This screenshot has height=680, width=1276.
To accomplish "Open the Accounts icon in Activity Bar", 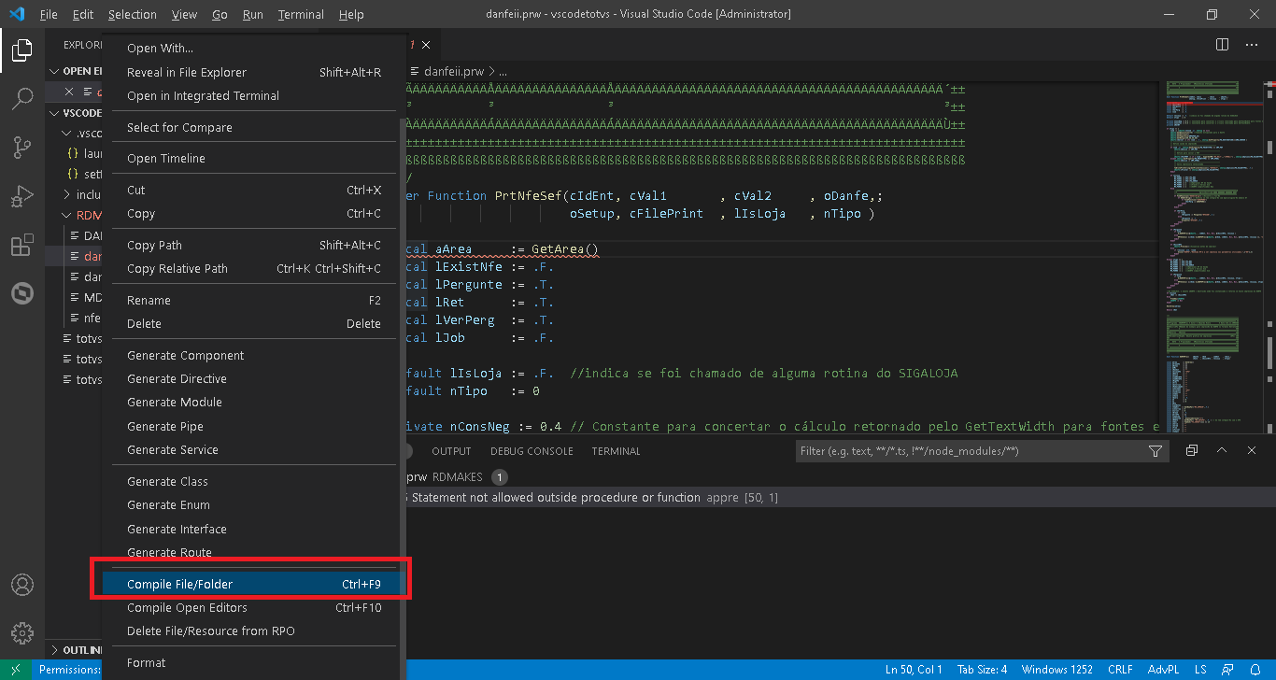I will pos(21,585).
